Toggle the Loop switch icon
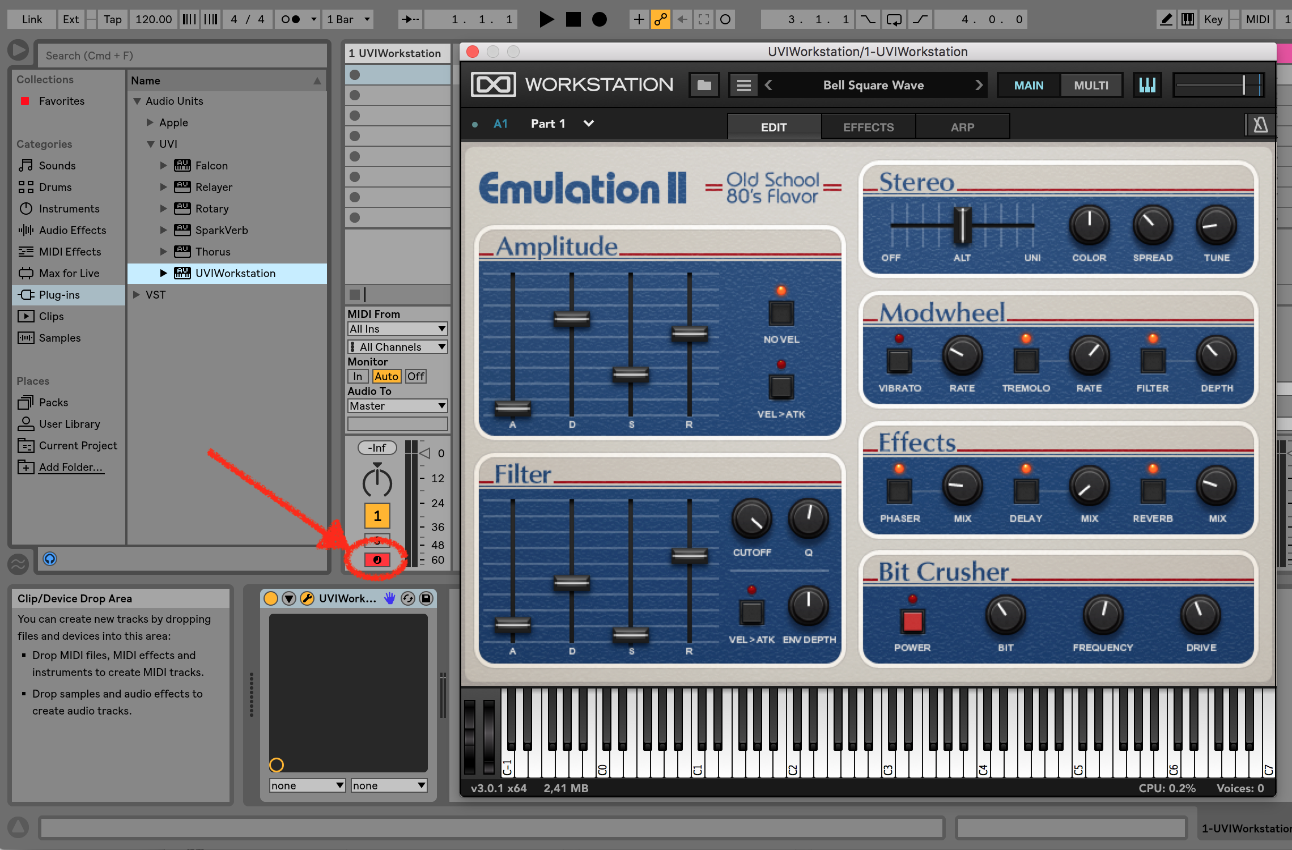Image resolution: width=1292 pixels, height=850 pixels. (894, 19)
